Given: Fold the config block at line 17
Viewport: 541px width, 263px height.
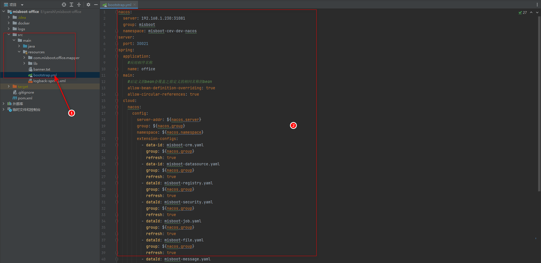Looking at the screenshot, I should (x=117, y=113).
